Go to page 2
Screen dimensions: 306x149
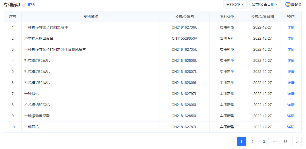[x=252, y=142]
